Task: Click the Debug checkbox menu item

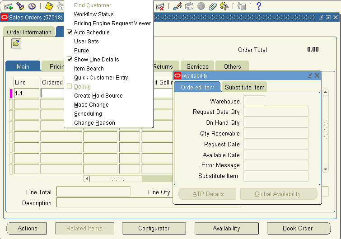Action: pyautogui.click(x=70, y=86)
